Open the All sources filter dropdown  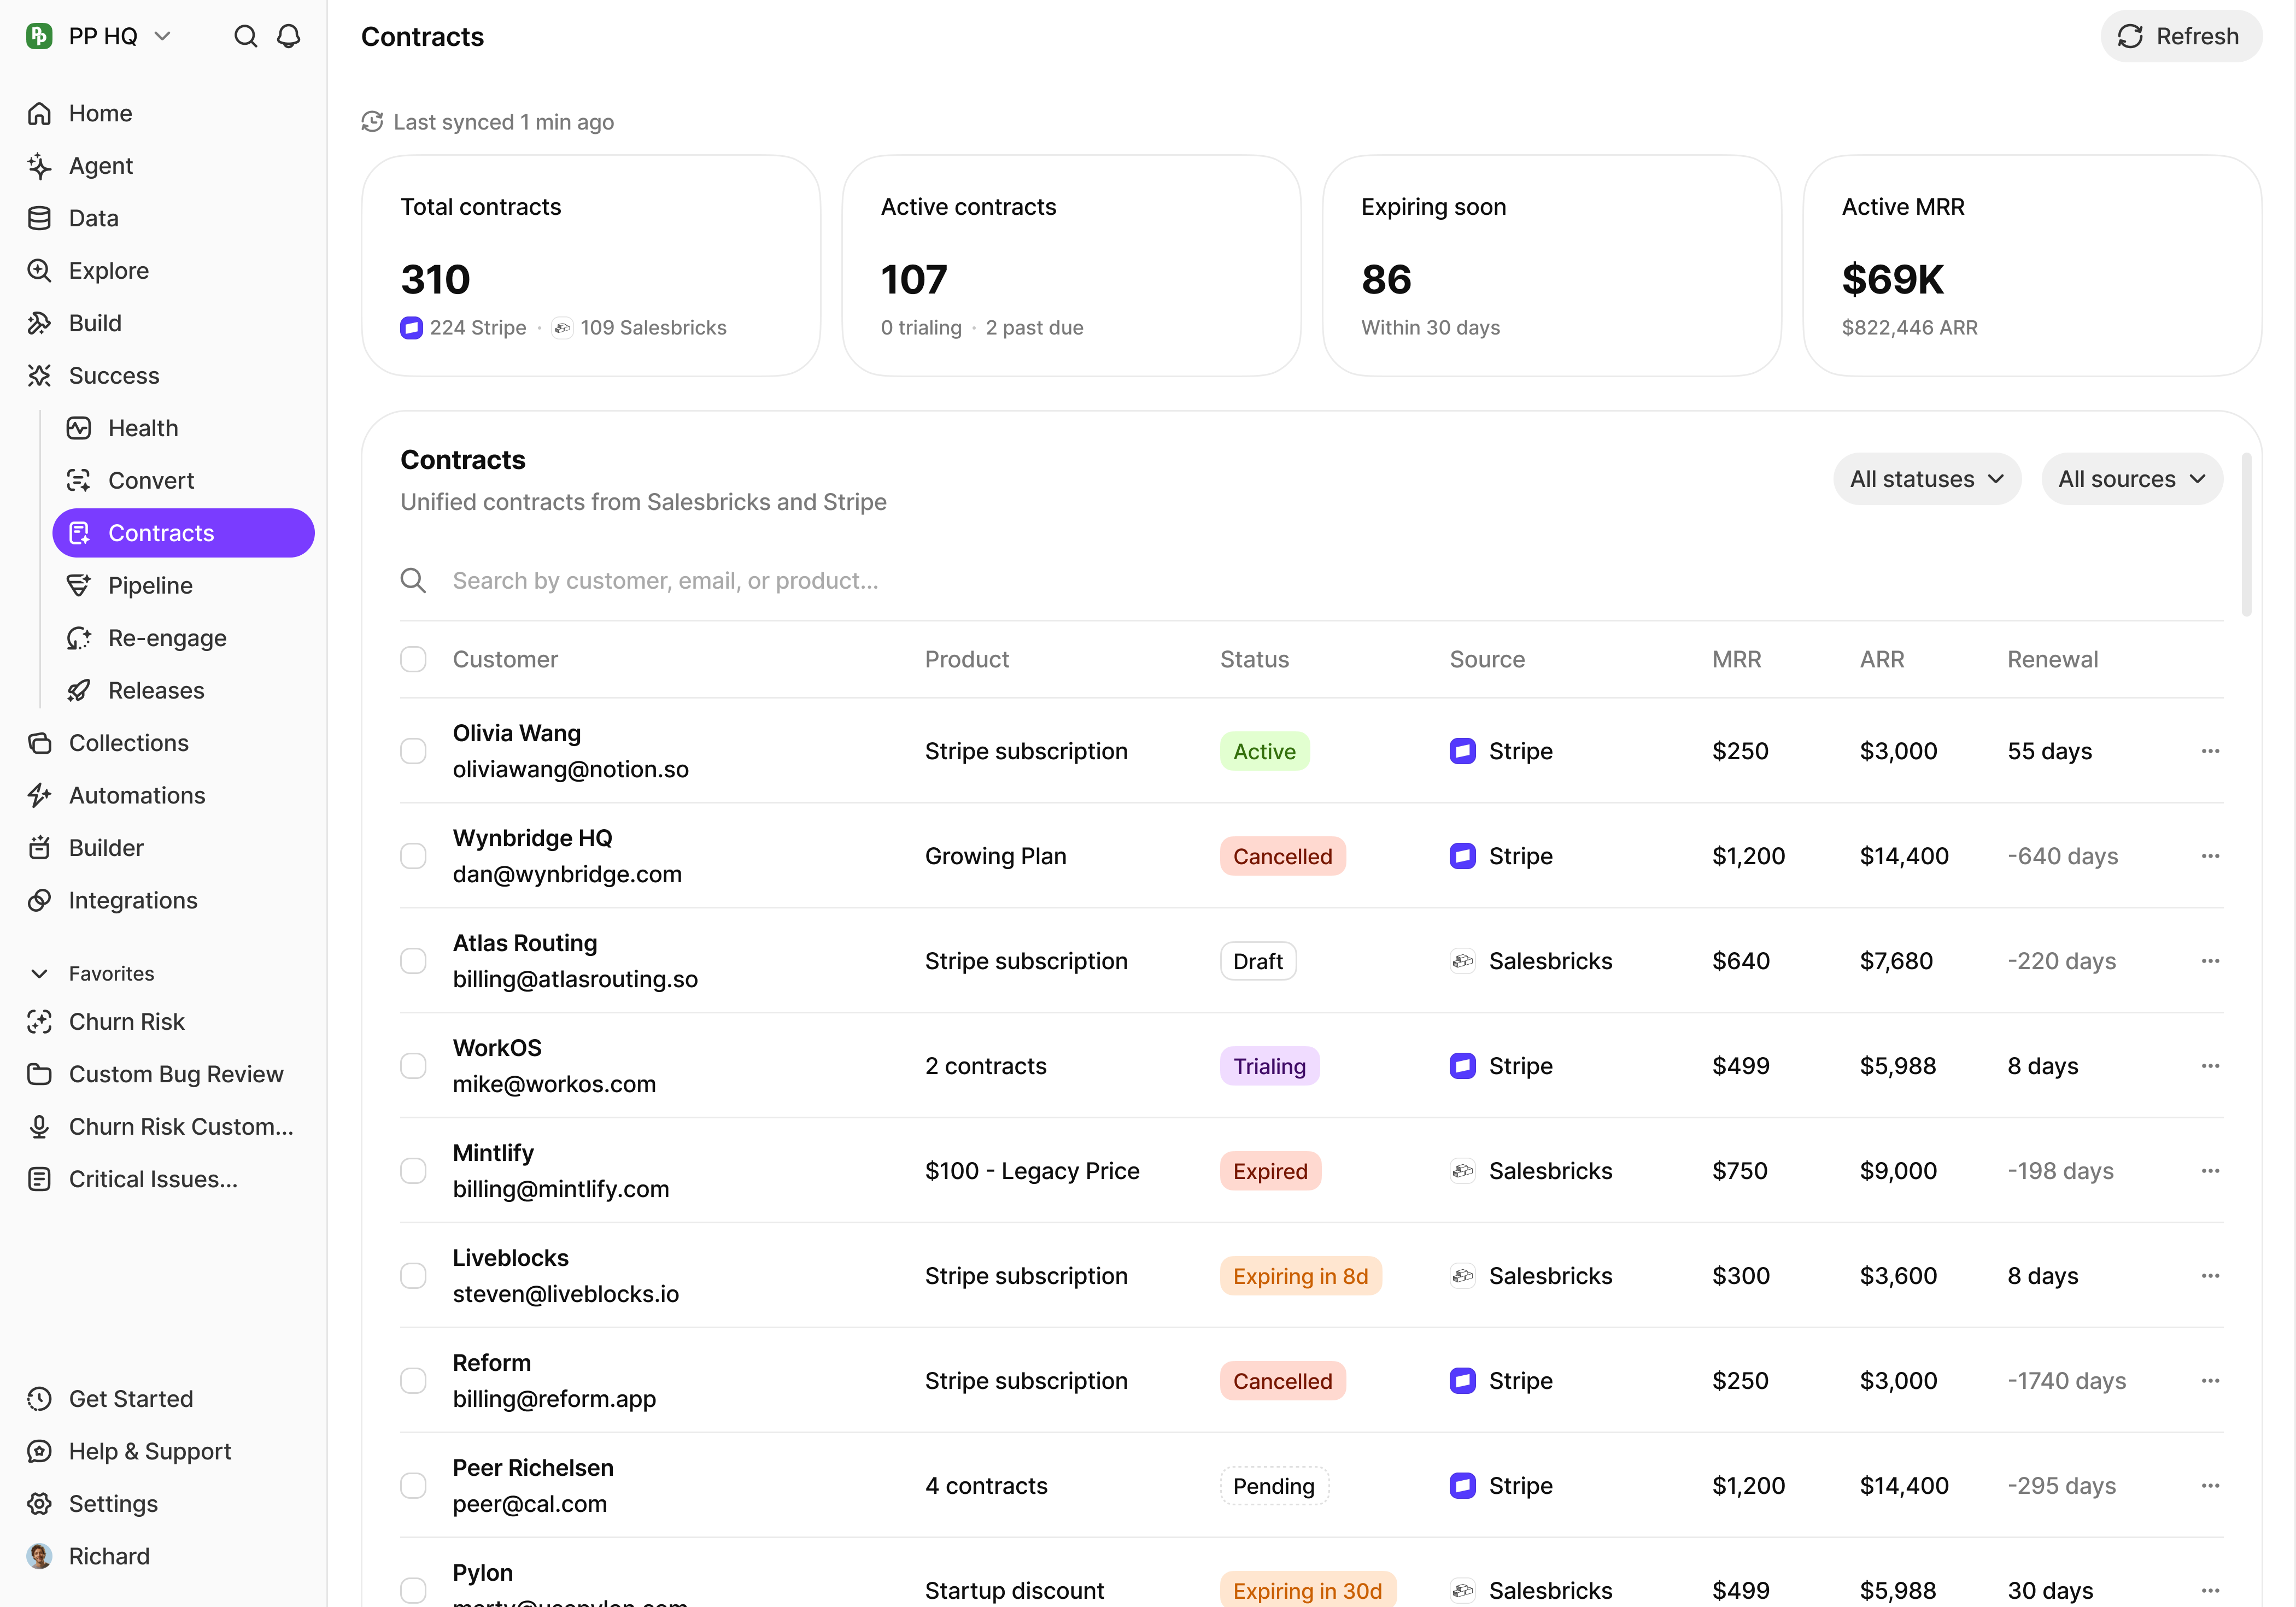pos(2132,480)
